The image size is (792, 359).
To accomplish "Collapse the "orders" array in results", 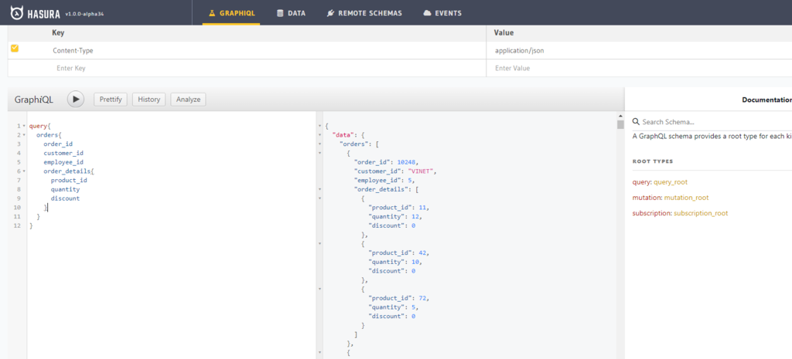I will 319,144.
